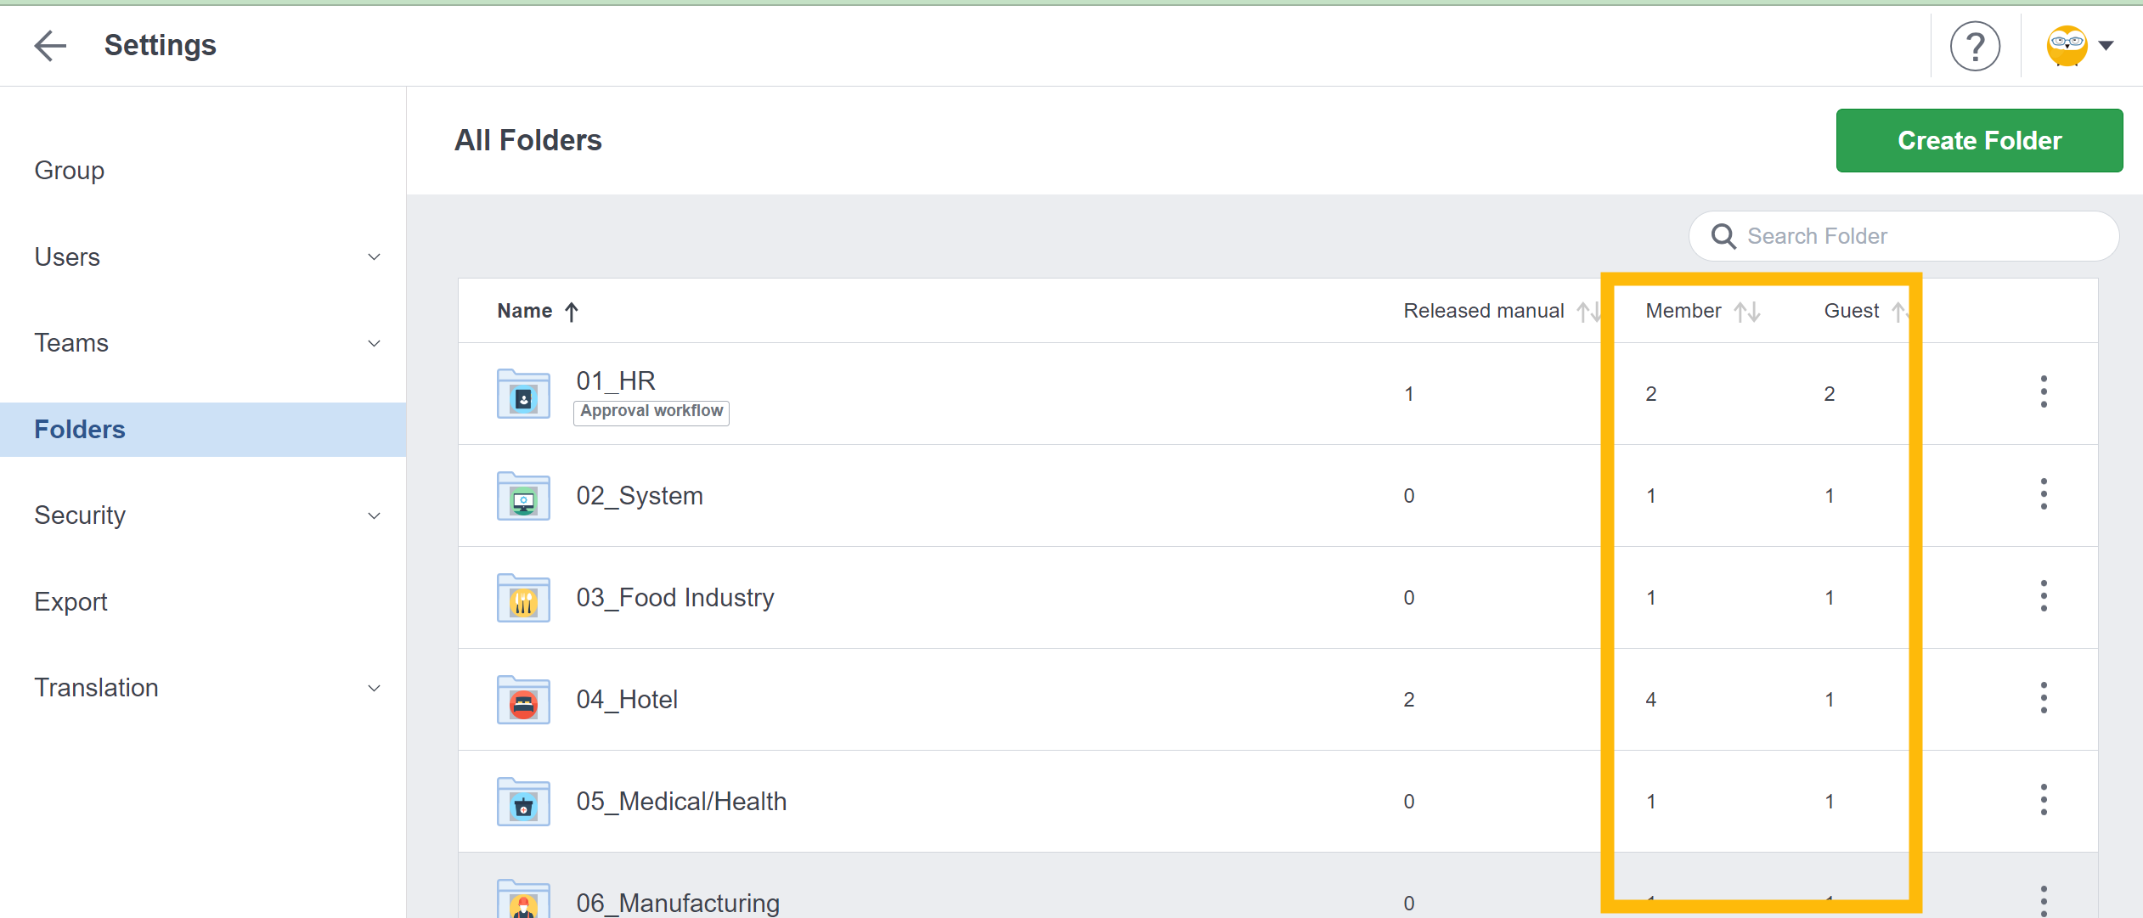Click the 01_HR folder icon
The width and height of the screenshot is (2143, 918).
[x=523, y=394]
